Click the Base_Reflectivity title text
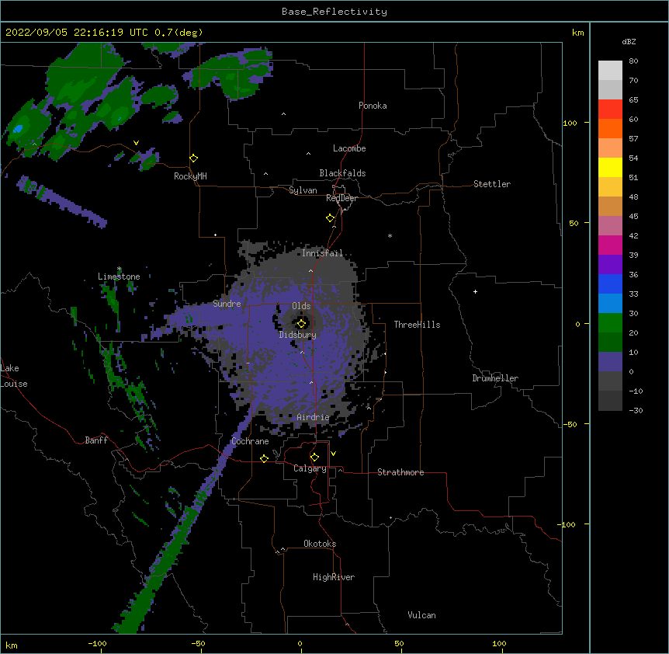Screen dimensions: 669x654 (334, 12)
